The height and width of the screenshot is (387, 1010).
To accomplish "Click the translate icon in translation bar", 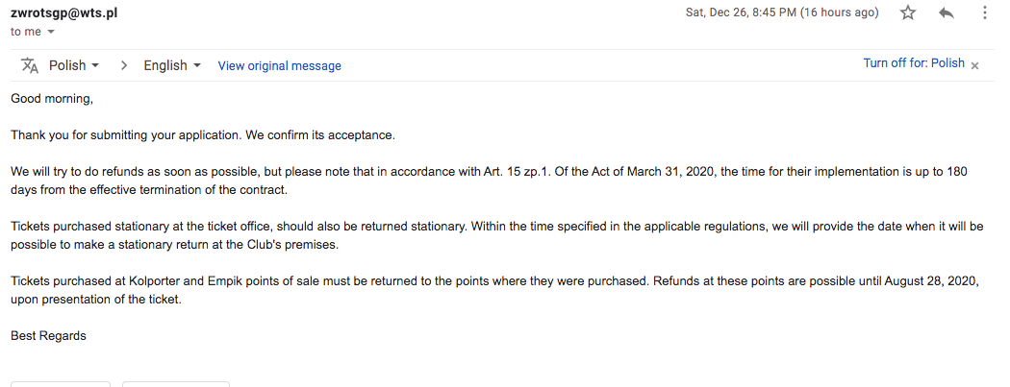I will [31, 65].
